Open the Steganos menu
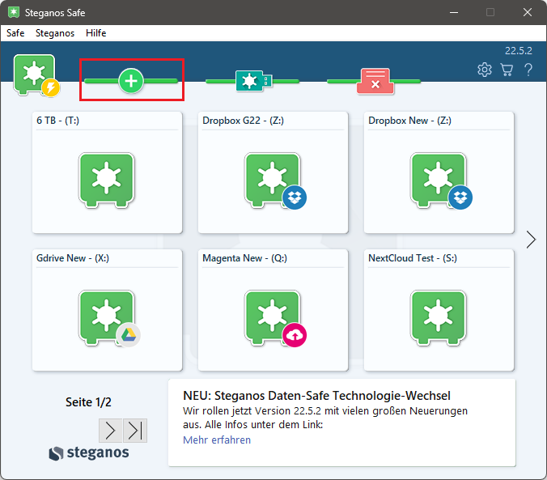This screenshot has width=547, height=480. 55,33
